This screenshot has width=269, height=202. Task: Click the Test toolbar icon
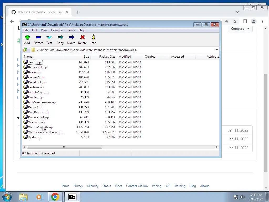[x=49, y=37]
